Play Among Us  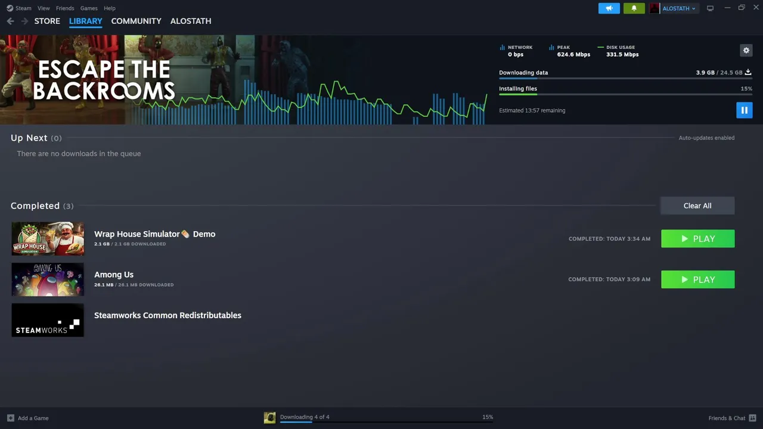(697, 279)
